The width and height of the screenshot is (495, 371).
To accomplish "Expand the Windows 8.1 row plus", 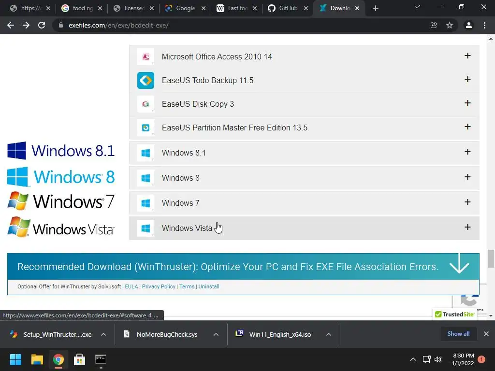I will click(x=467, y=152).
